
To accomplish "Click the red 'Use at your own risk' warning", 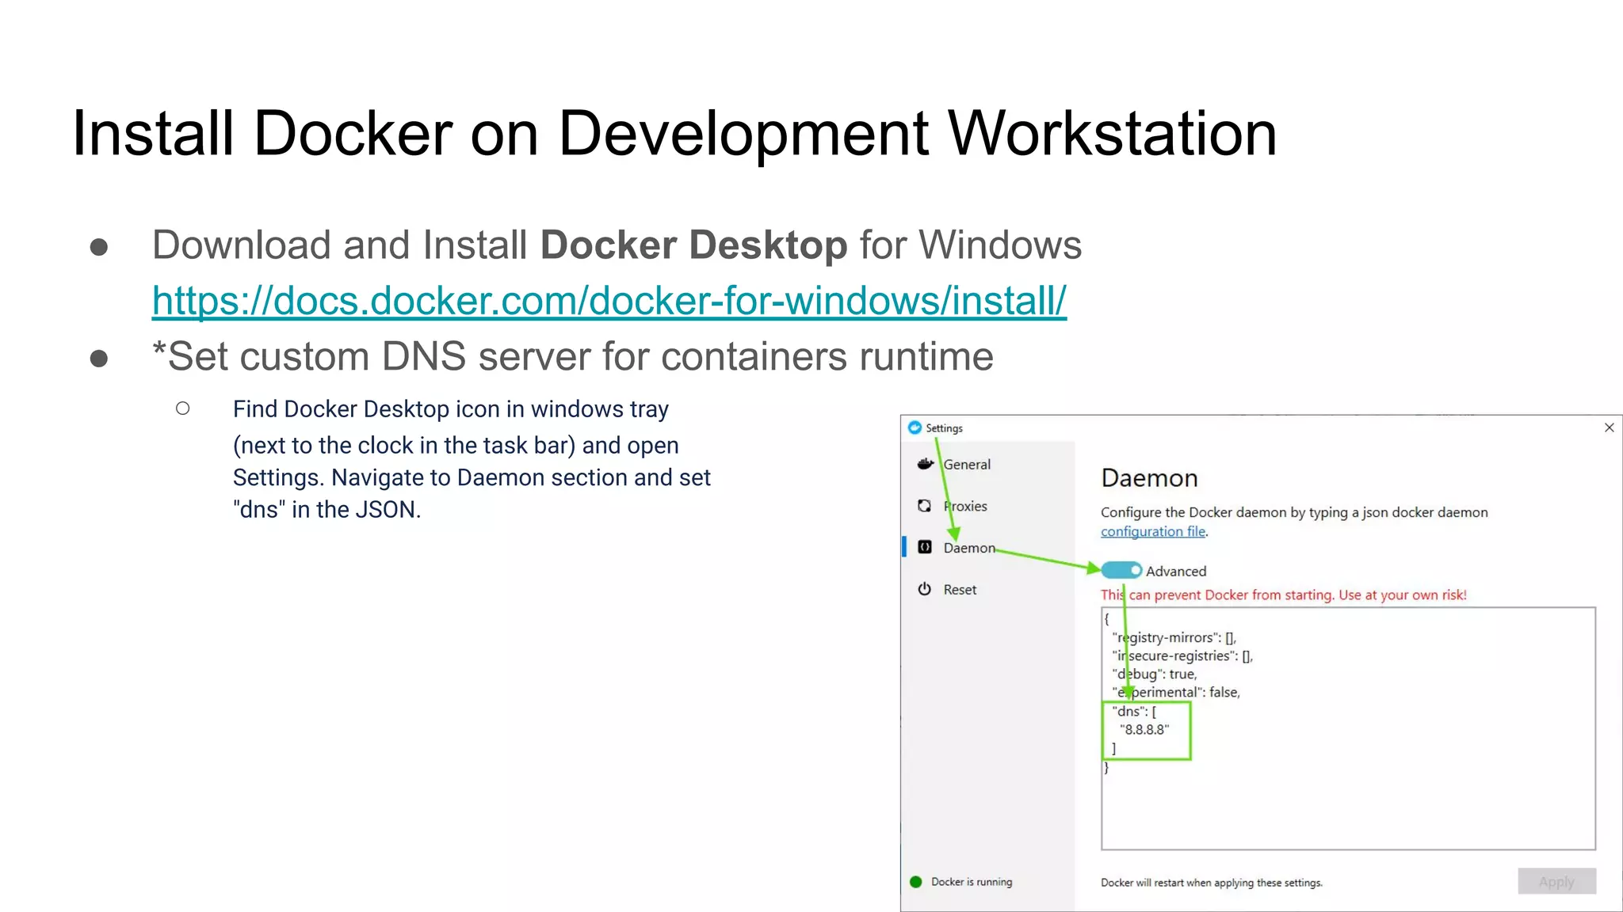I will click(x=1284, y=595).
